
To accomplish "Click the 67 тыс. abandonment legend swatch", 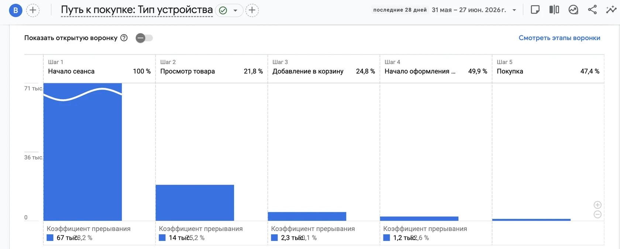I will (x=50, y=238).
